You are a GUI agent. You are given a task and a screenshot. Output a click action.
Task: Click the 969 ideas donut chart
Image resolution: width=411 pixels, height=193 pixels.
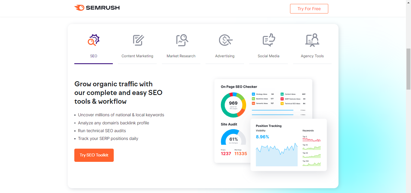[x=233, y=105]
